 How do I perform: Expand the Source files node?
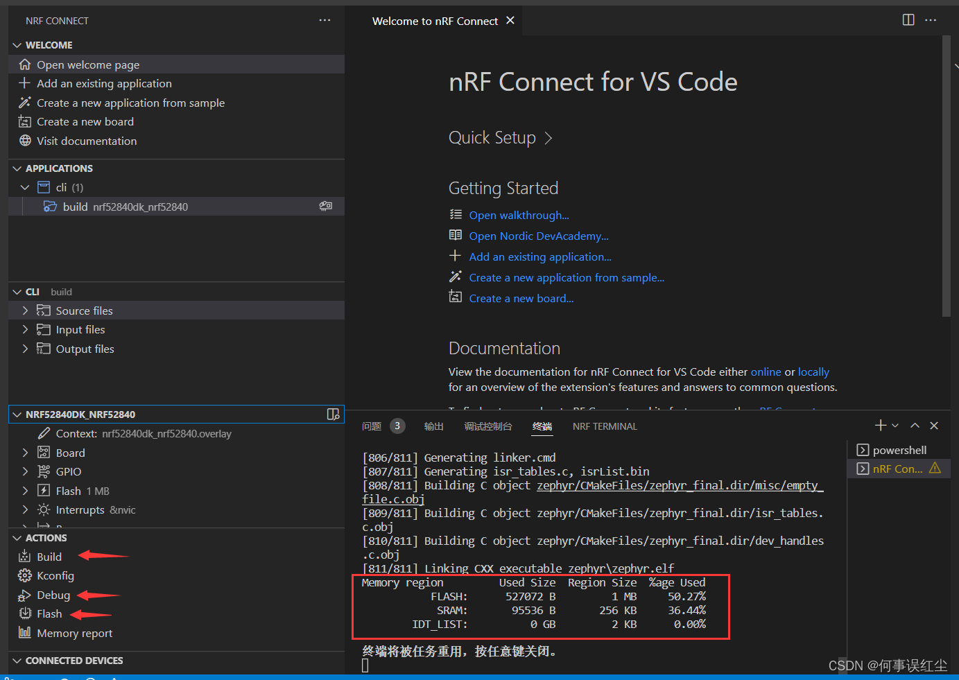coord(25,311)
